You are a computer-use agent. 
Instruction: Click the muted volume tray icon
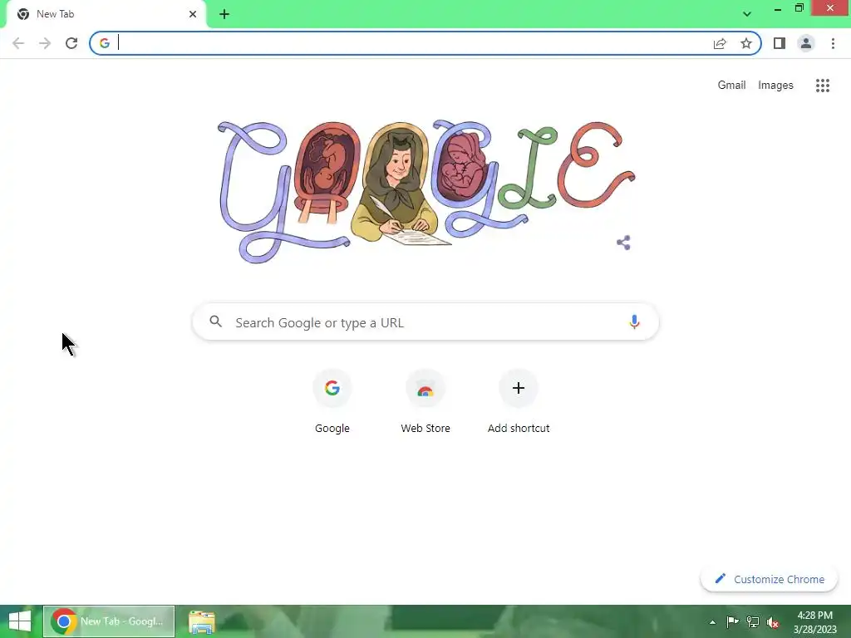coord(773,622)
